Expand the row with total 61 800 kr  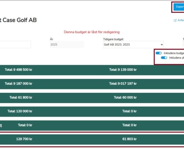click(x=92, y=98)
